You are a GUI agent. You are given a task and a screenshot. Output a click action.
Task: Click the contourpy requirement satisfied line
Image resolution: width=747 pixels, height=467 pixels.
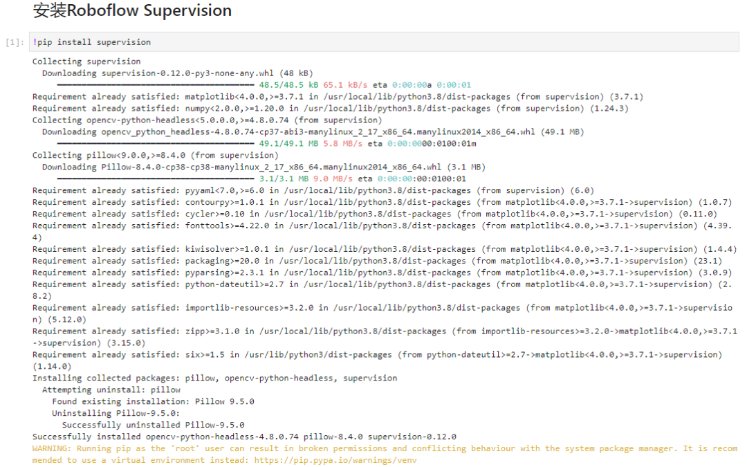coord(382,203)
